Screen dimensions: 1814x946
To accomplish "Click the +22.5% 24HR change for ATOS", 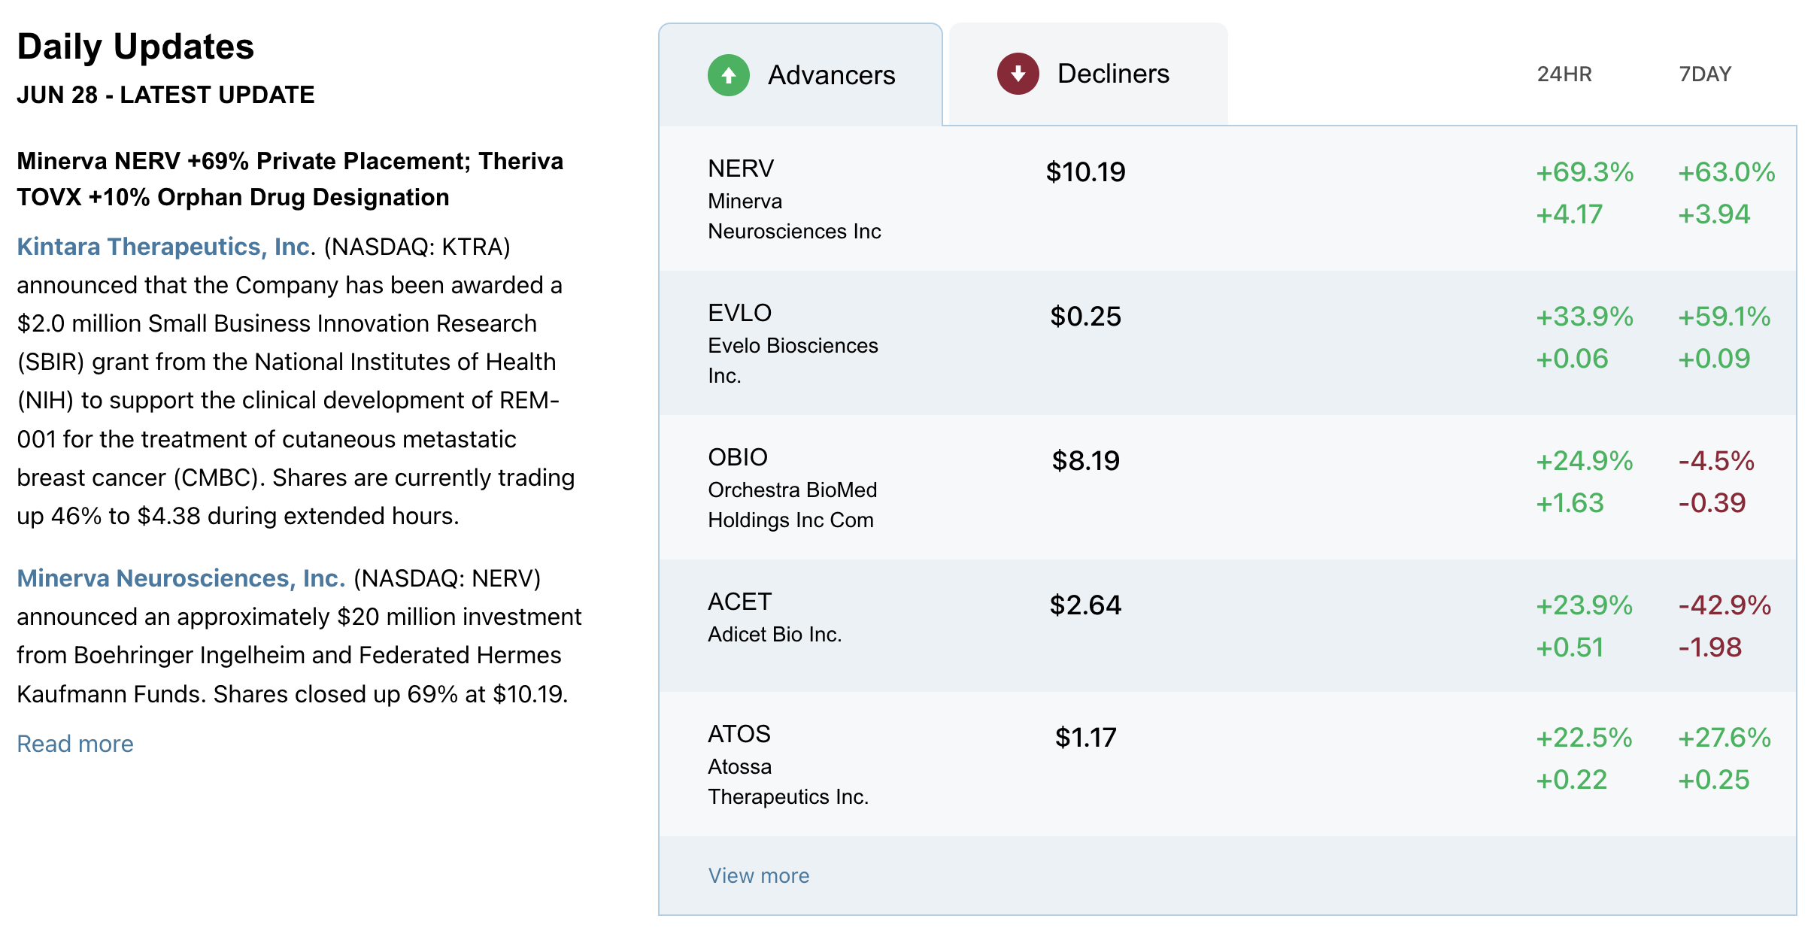I will (x=1584, y=738).
